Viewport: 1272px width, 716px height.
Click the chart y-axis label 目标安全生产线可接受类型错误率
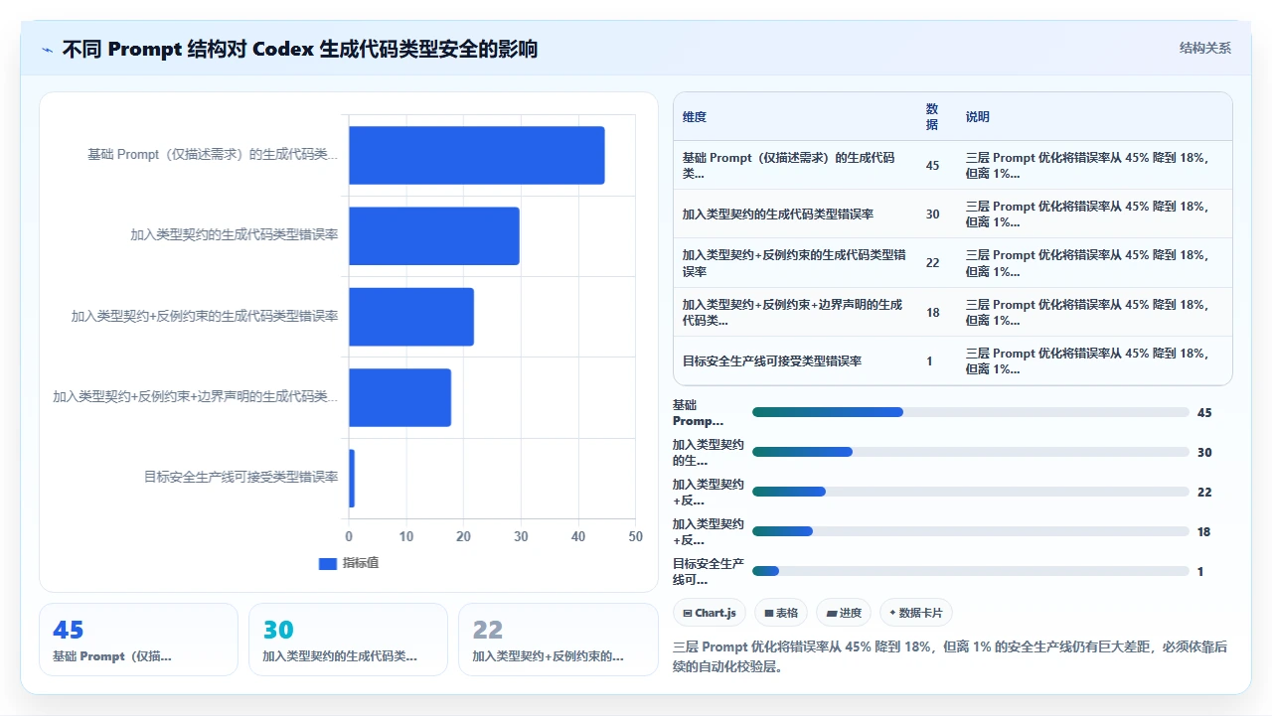coord(241,478)
